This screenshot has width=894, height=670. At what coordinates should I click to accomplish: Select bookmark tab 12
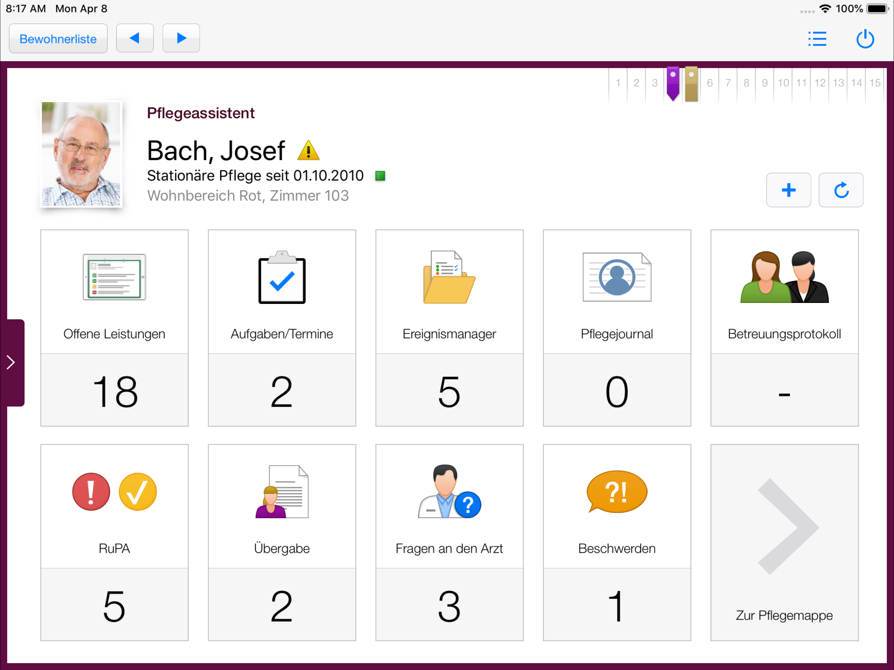[x=820, y=83]
